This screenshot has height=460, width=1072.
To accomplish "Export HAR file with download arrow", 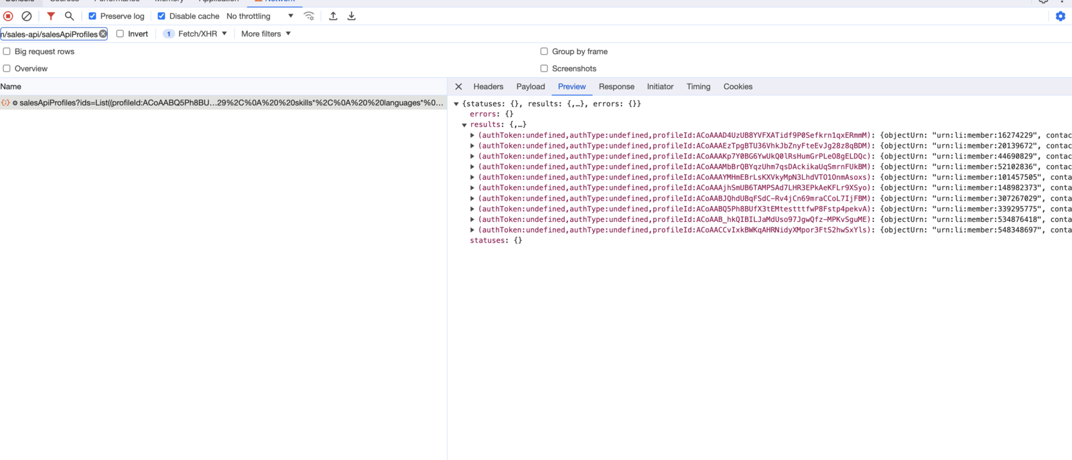I will click(351, 16).
